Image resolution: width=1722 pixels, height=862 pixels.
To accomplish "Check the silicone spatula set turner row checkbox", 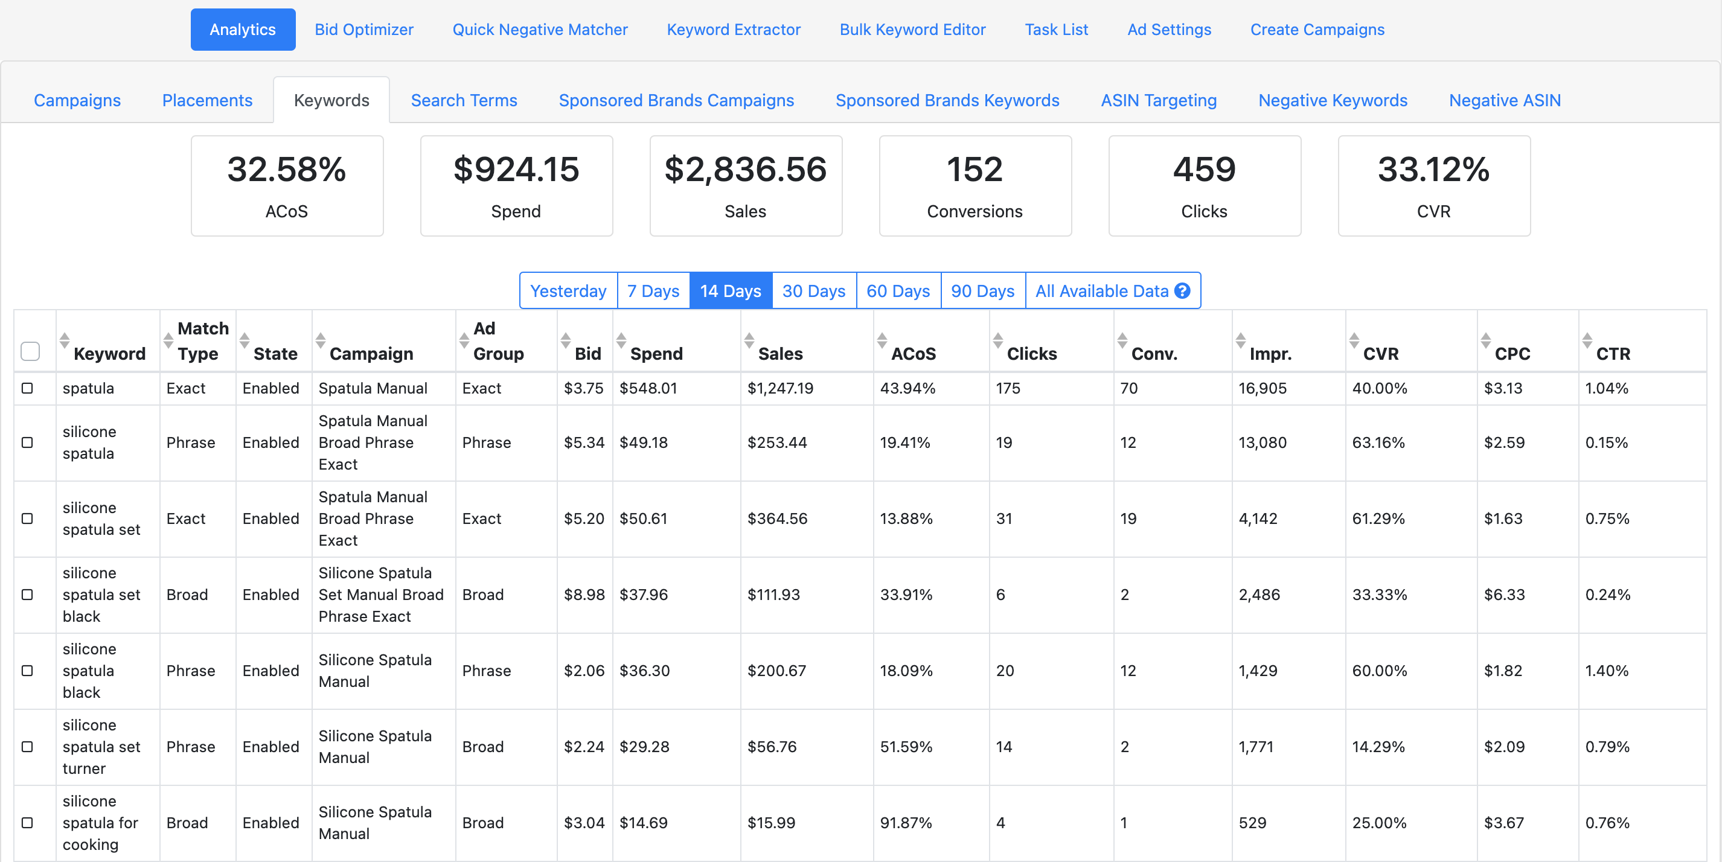I will coord(27,747).
